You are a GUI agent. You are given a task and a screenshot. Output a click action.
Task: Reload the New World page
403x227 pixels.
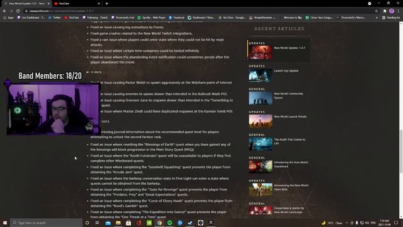[x=18, y=11]
